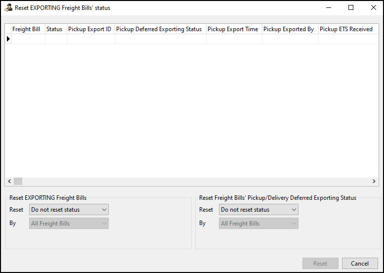Maximize the Reset EXPORTING Freight Bills window
Viewport: 384px width, 273px height.
coord(351,7)
